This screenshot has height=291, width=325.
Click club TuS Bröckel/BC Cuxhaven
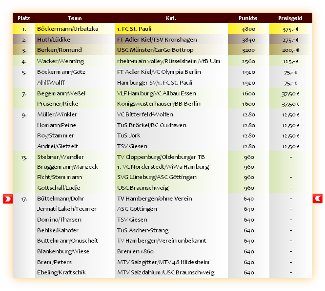(152, 125)
